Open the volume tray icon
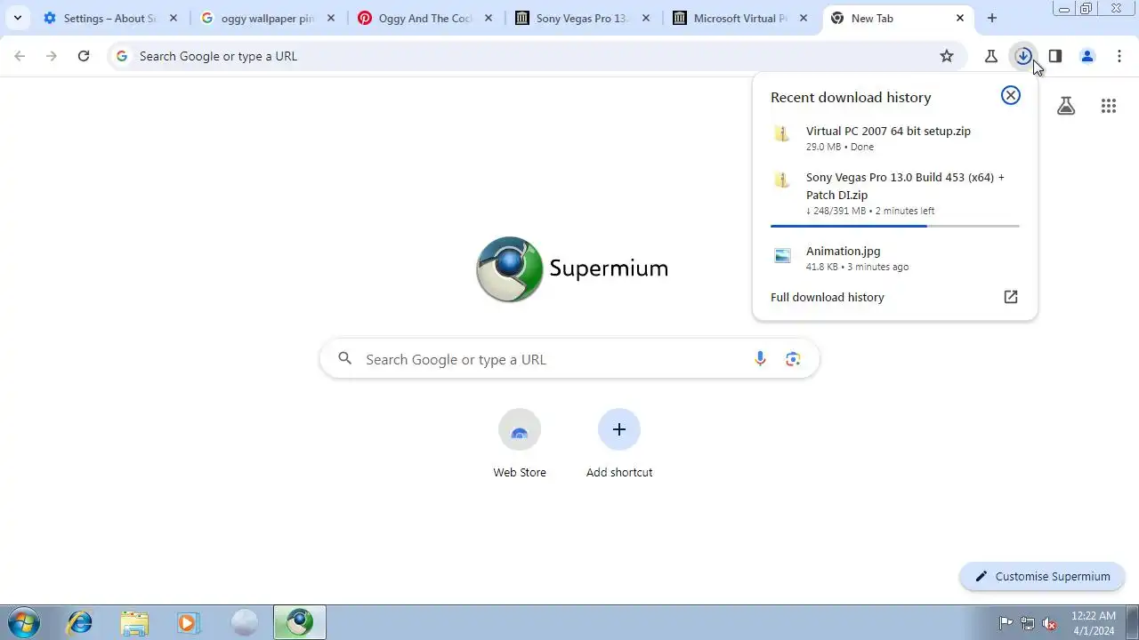This screenshot has height=640, width=1139. click(1050, 623)
